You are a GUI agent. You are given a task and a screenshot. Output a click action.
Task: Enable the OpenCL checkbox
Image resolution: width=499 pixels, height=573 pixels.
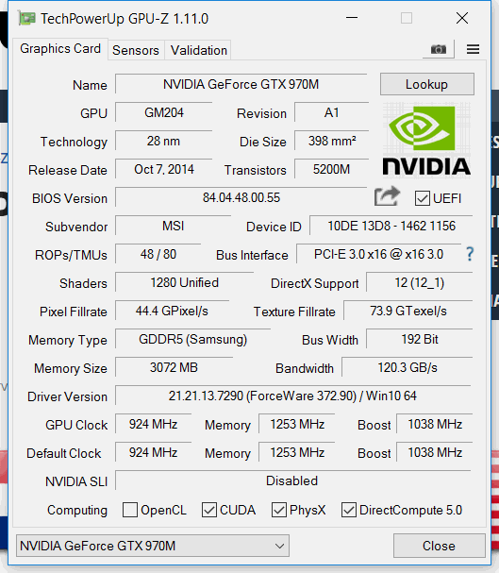(130, 510)
